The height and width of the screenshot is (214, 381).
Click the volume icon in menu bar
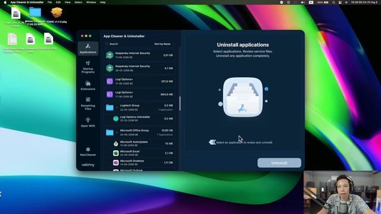(302, 2)
